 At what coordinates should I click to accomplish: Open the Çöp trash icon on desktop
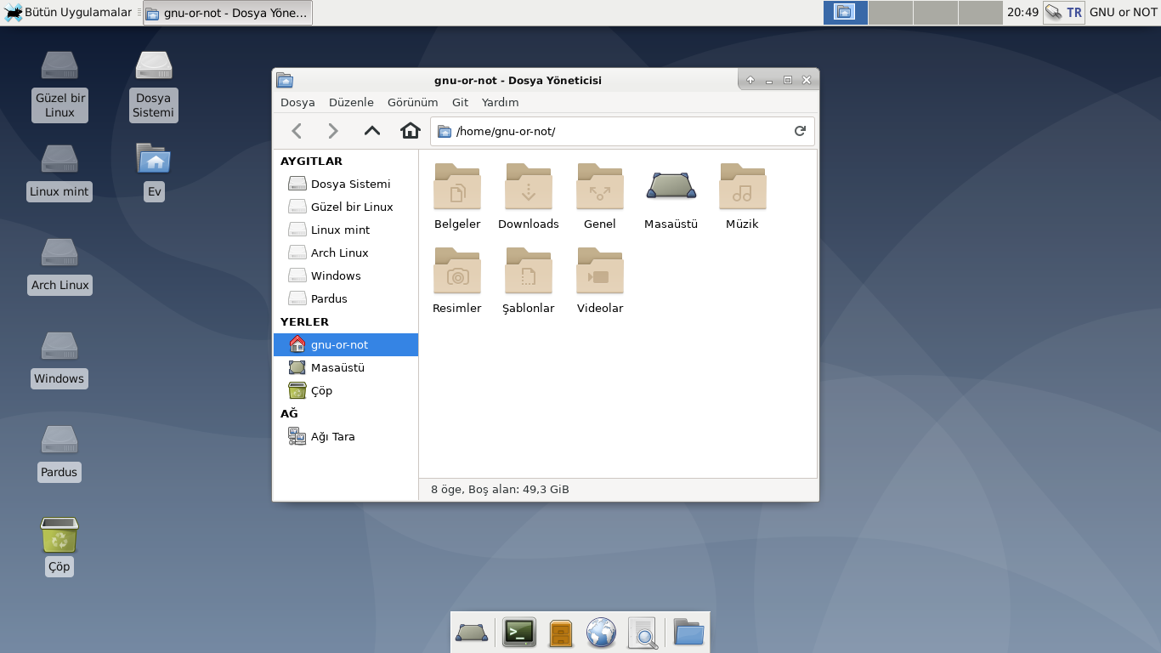pyautogui.click(x=59, y=545)
